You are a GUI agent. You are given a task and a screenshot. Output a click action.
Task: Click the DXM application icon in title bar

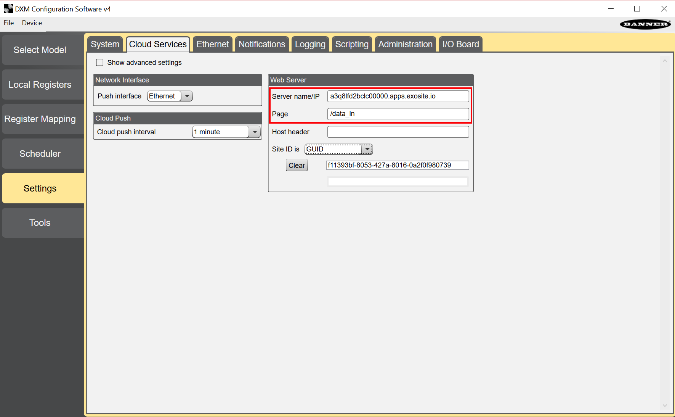pos(8,8)
